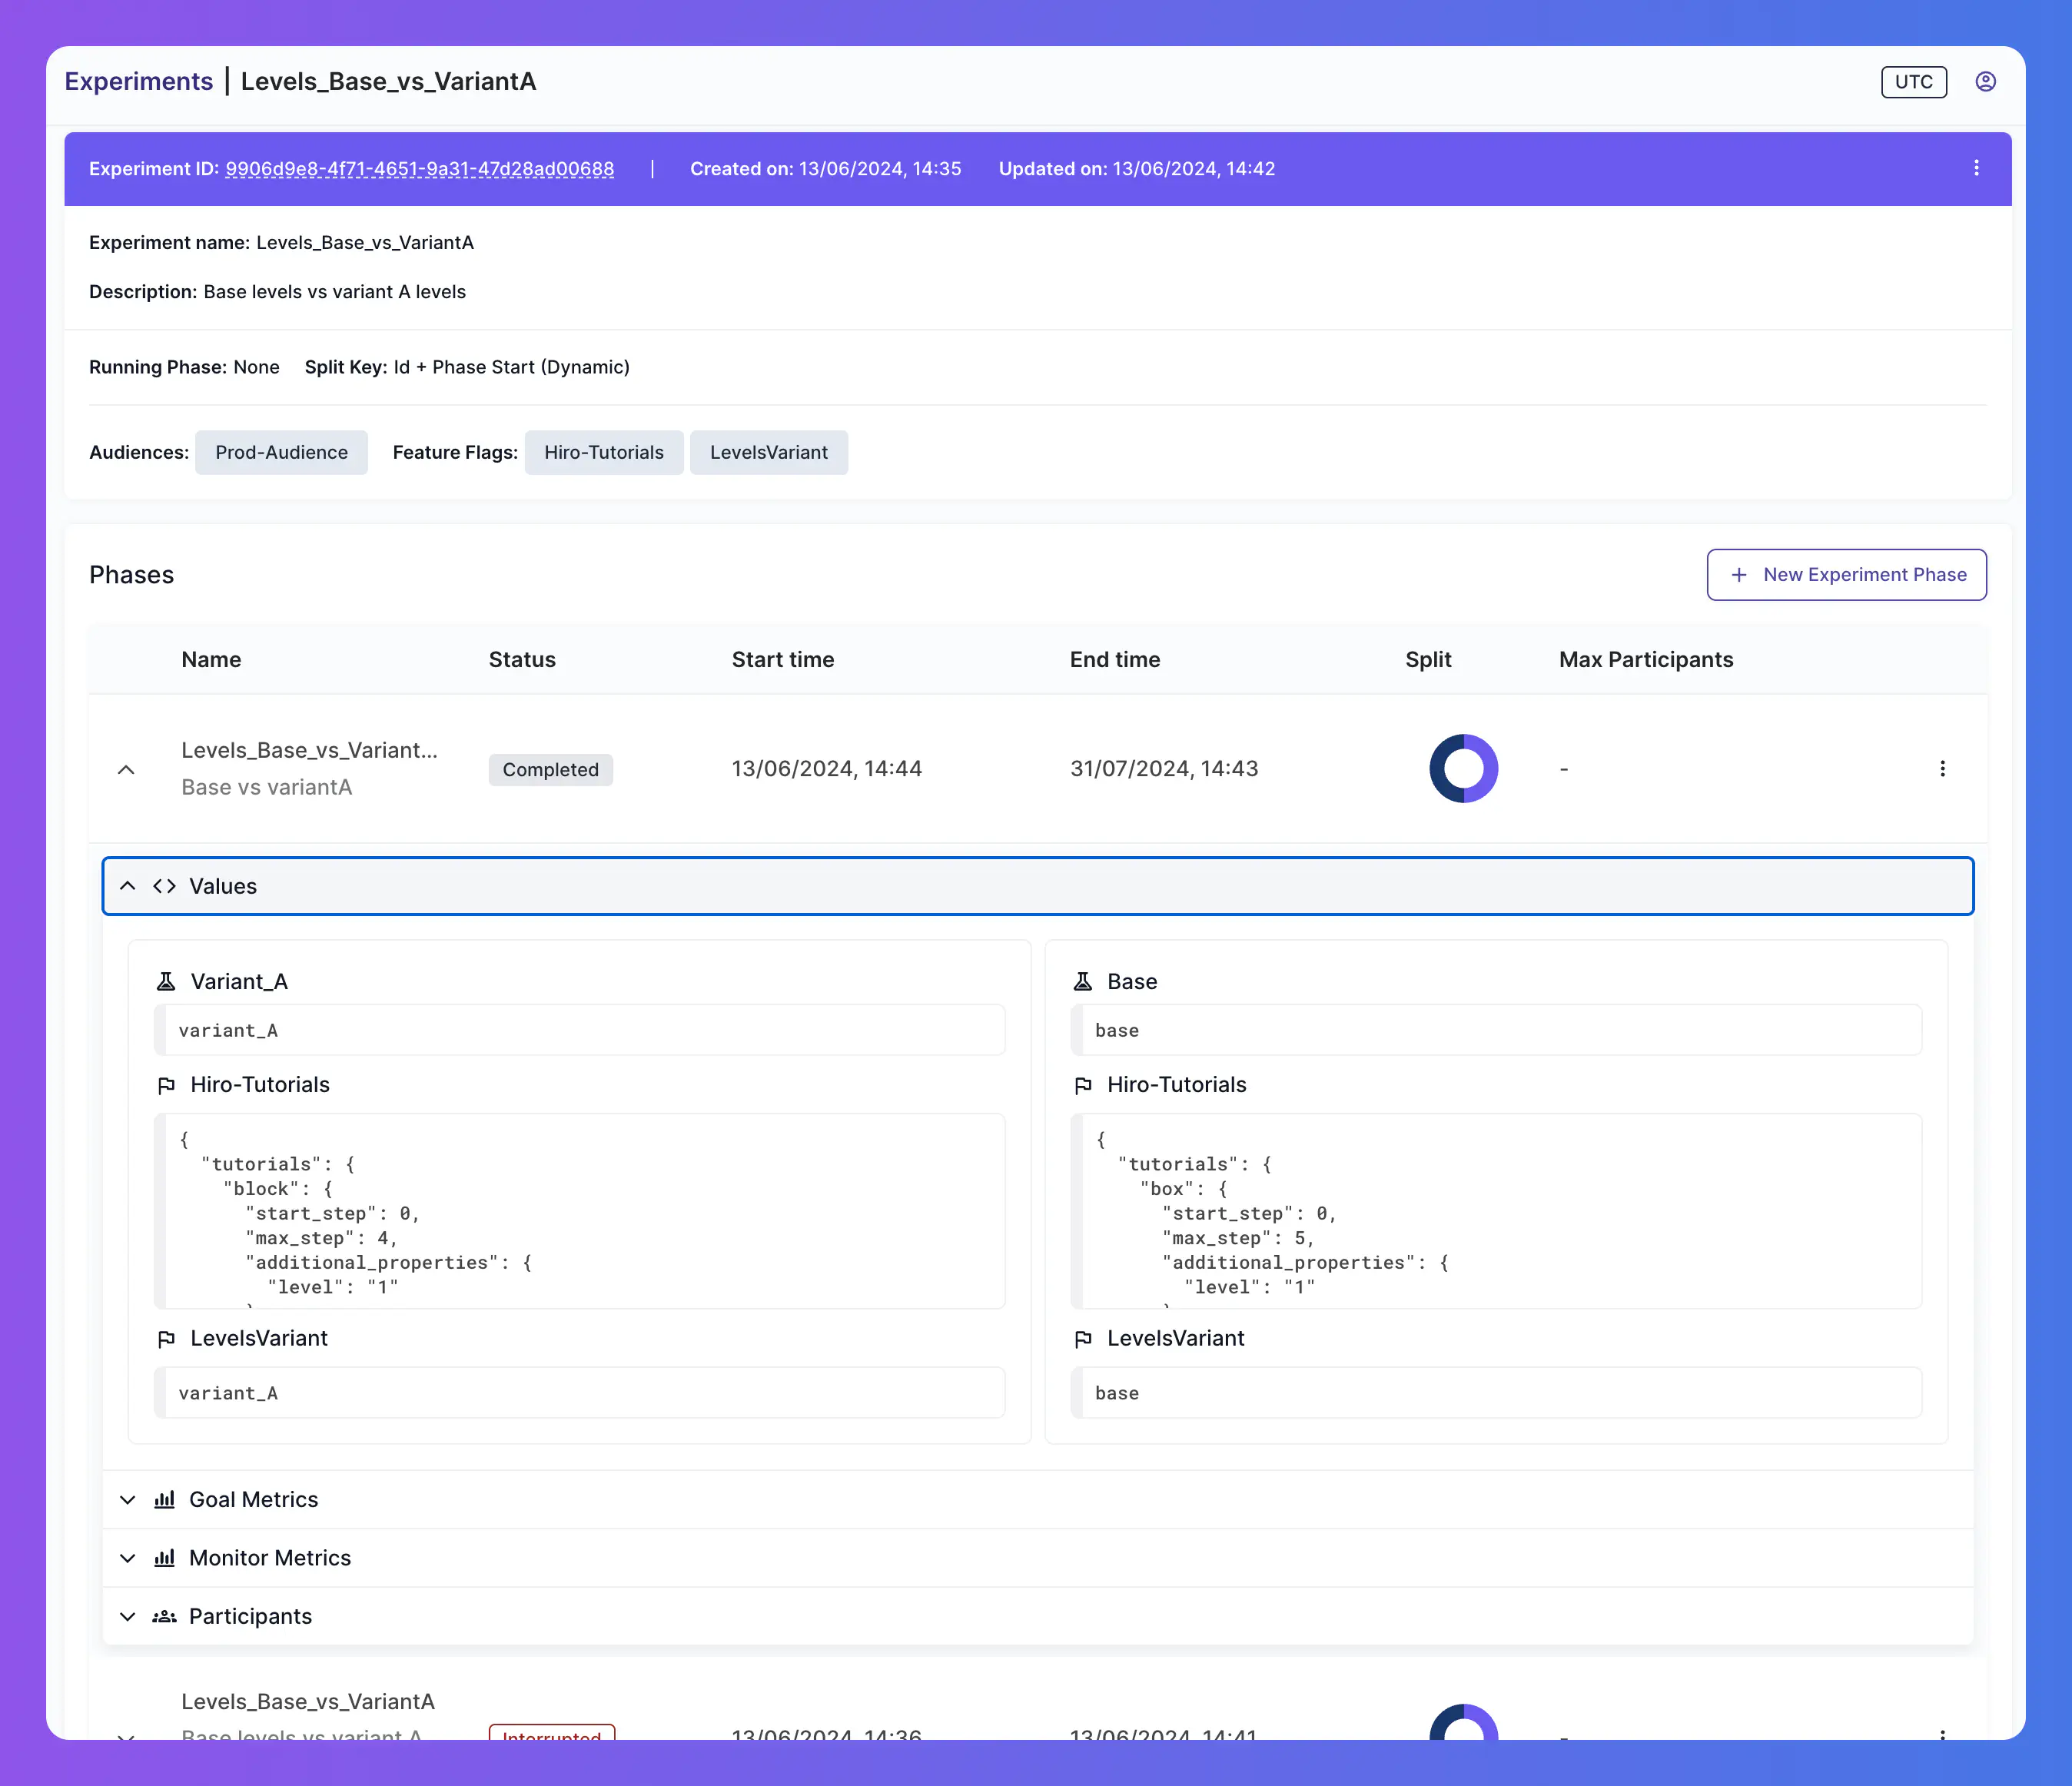2072x1786 pixels.
Task: Click the phase subtitle Base vs variantA
Action: (267, 788)
